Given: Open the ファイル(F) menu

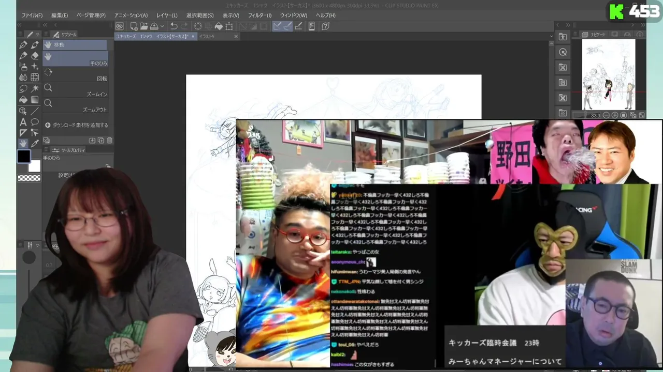Looking at the screenshot, I should point(32,16).
